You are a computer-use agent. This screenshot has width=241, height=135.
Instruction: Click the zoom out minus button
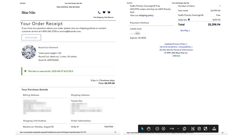(157, 129)
